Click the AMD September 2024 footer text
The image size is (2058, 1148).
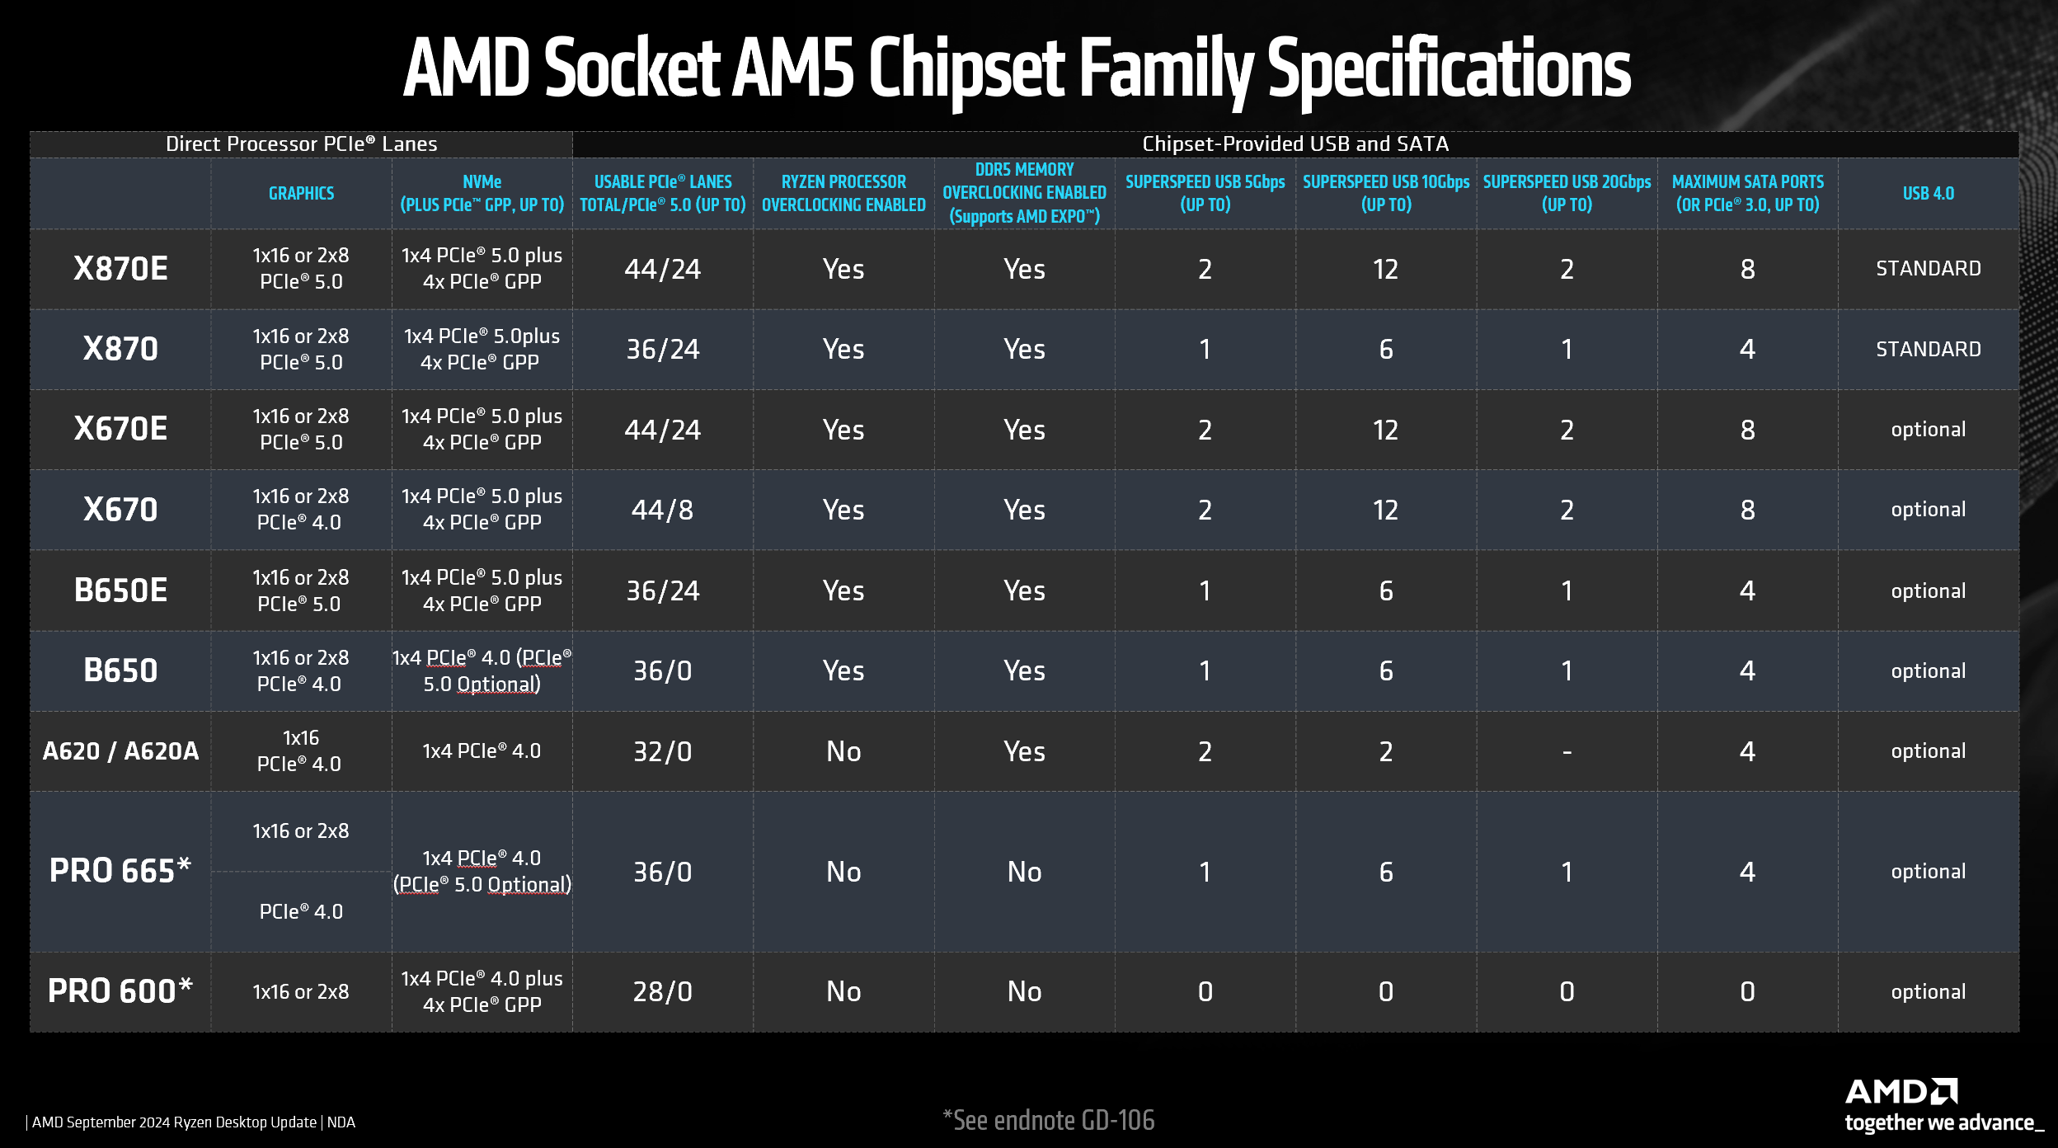pos(193,1122)
